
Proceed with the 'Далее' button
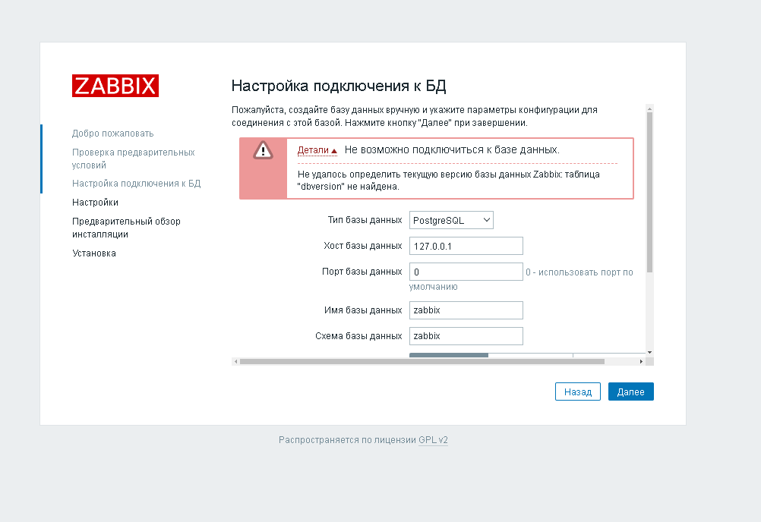631,391
